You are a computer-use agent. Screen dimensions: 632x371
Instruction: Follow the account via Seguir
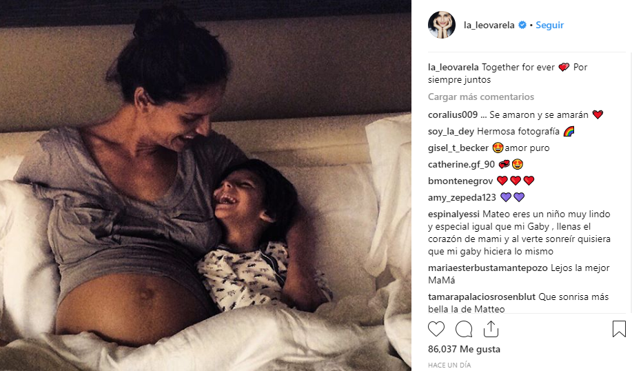[549, 25]
